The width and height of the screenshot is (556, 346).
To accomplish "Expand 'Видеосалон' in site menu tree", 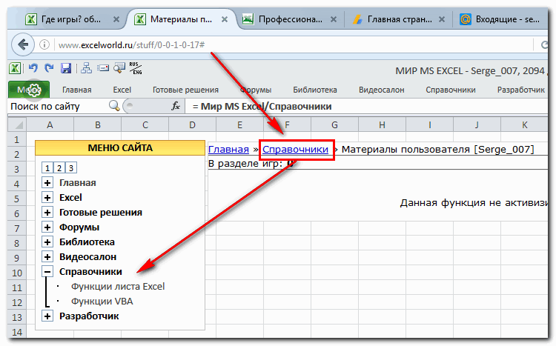I will (x=47, y=256).
